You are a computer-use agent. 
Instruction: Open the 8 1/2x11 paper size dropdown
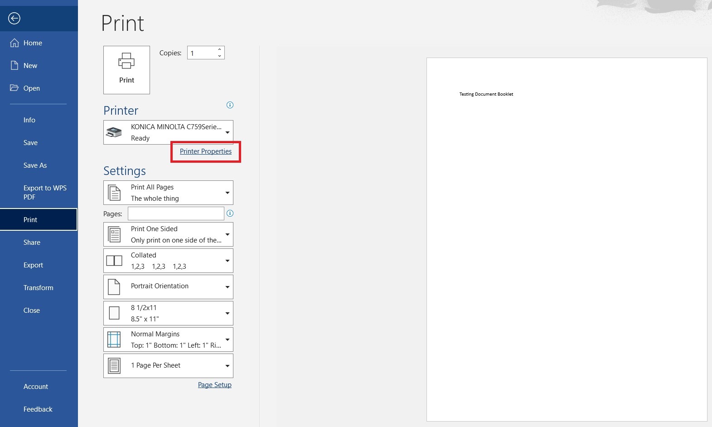tap(168, 313)
